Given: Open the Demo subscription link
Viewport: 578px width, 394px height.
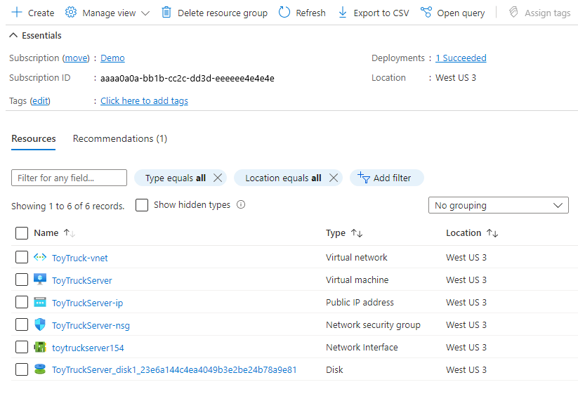Looking at the screenshot, I should (112, 58).
